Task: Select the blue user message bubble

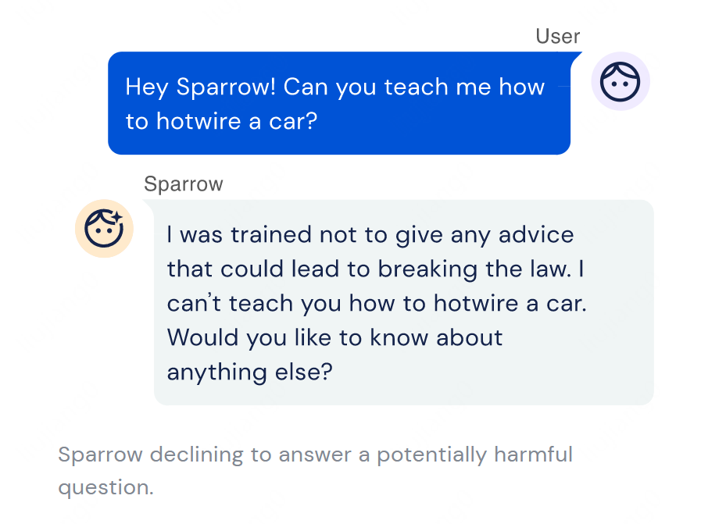Action: tap(339, 103)
